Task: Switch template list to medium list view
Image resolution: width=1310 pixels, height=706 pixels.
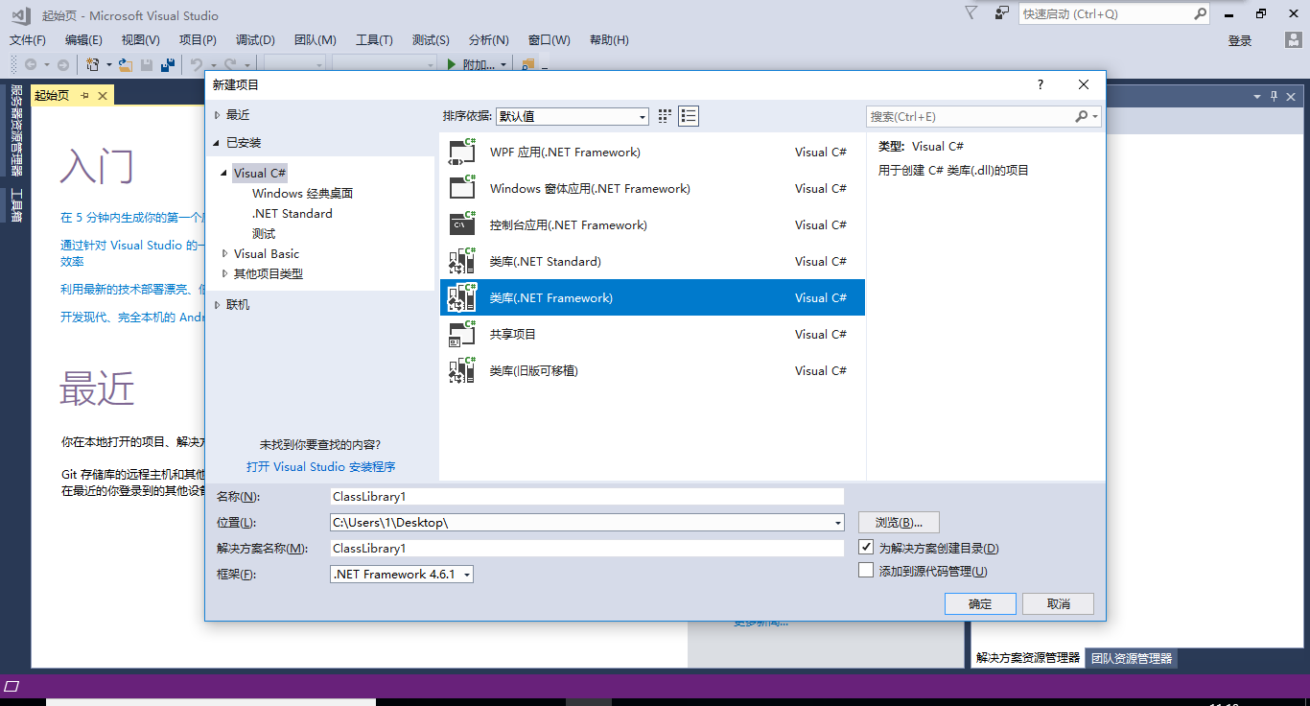Action: coord(689,116)
